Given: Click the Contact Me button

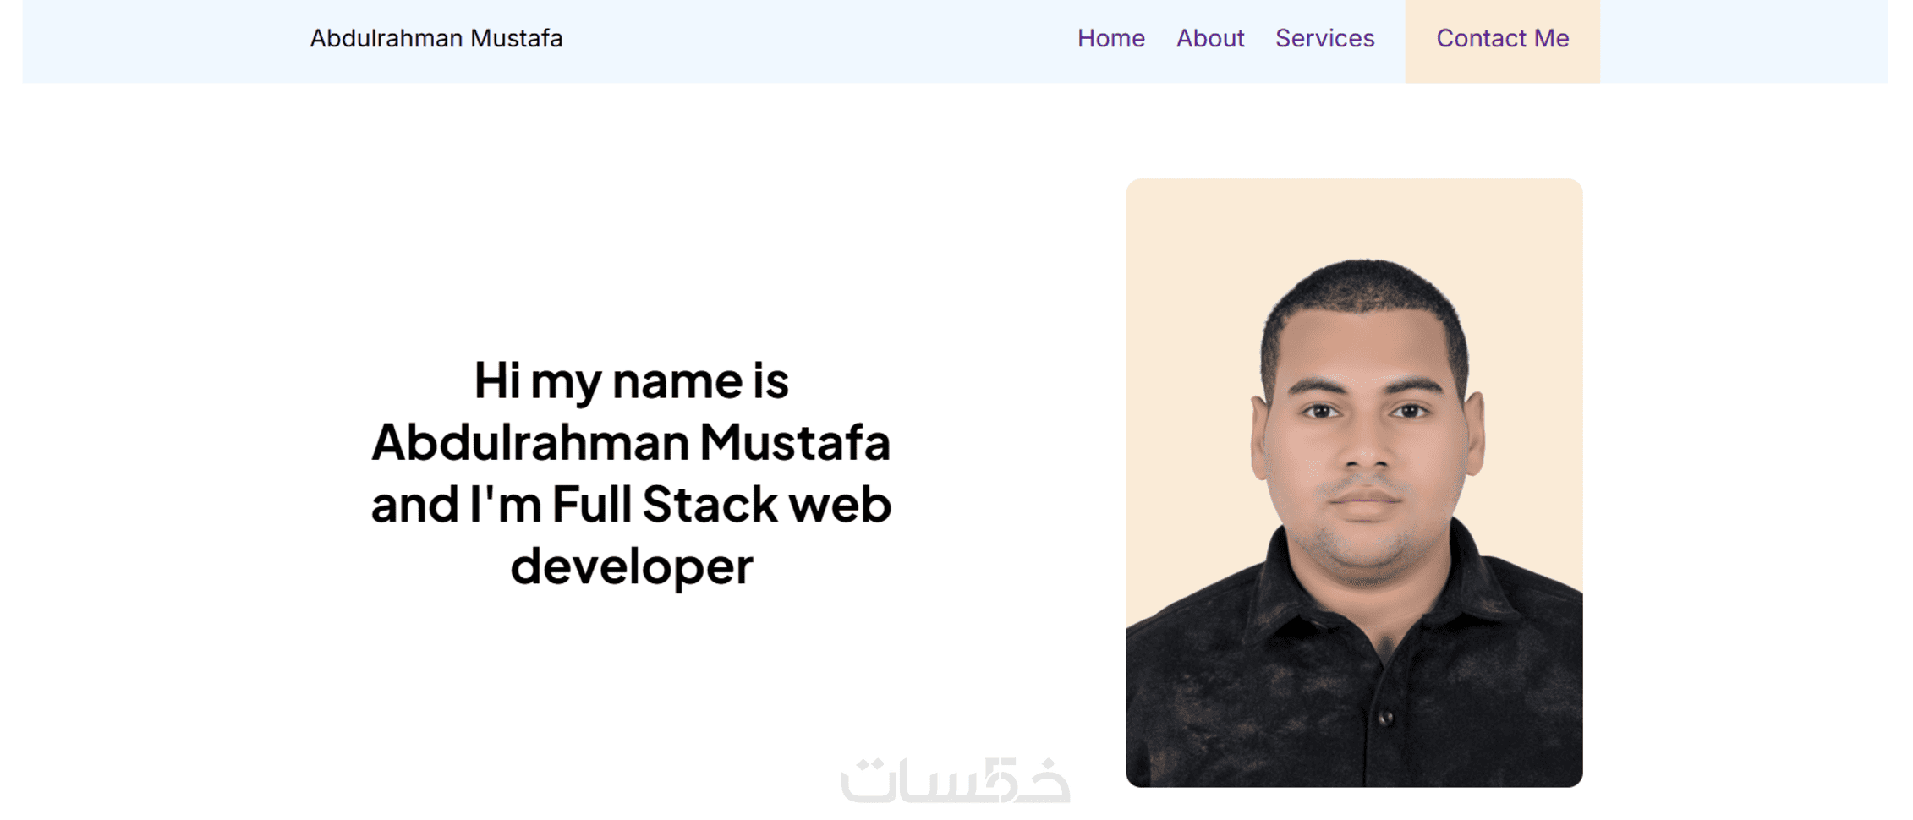Looking at the screenshot, I should click(1502, 39).
